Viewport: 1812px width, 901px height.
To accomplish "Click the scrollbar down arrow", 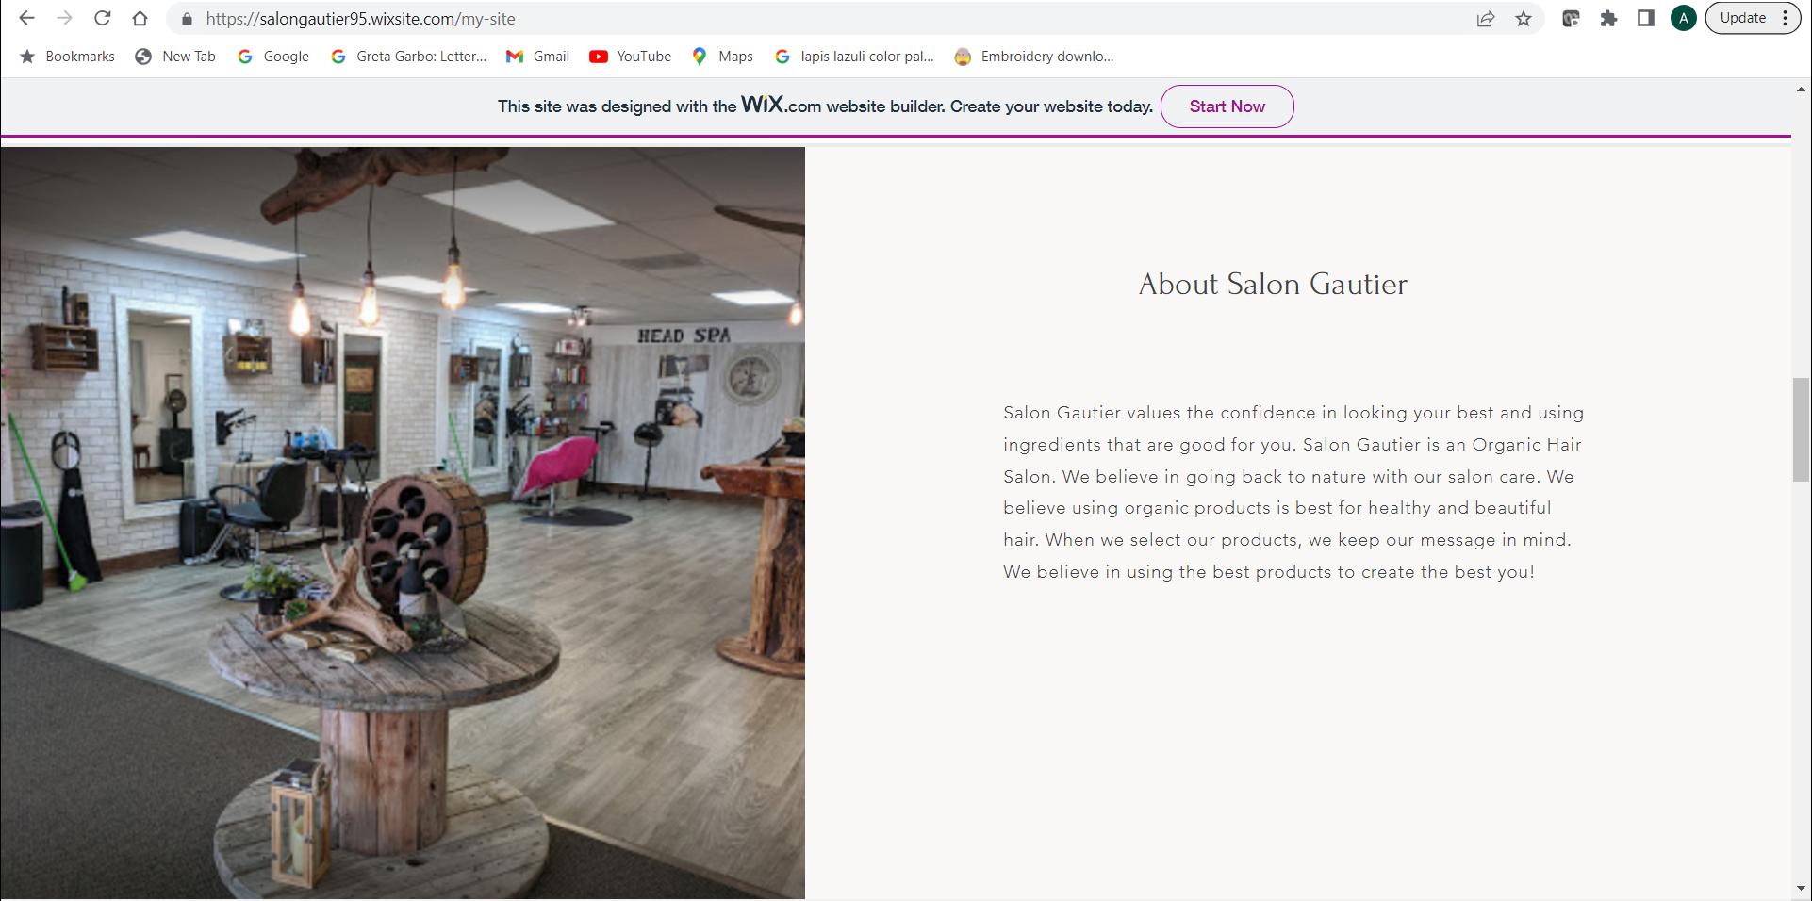I will point(1801,888).
